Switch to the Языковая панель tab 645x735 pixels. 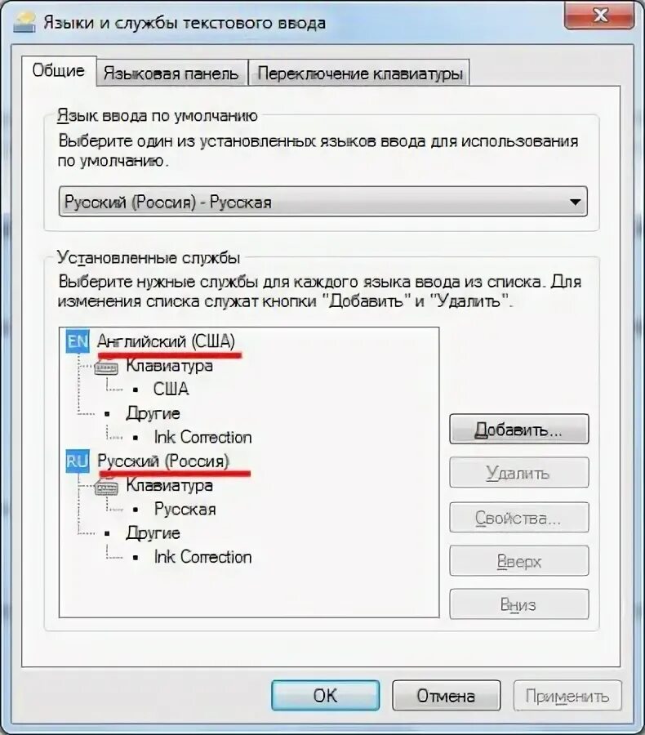(171, 73)
